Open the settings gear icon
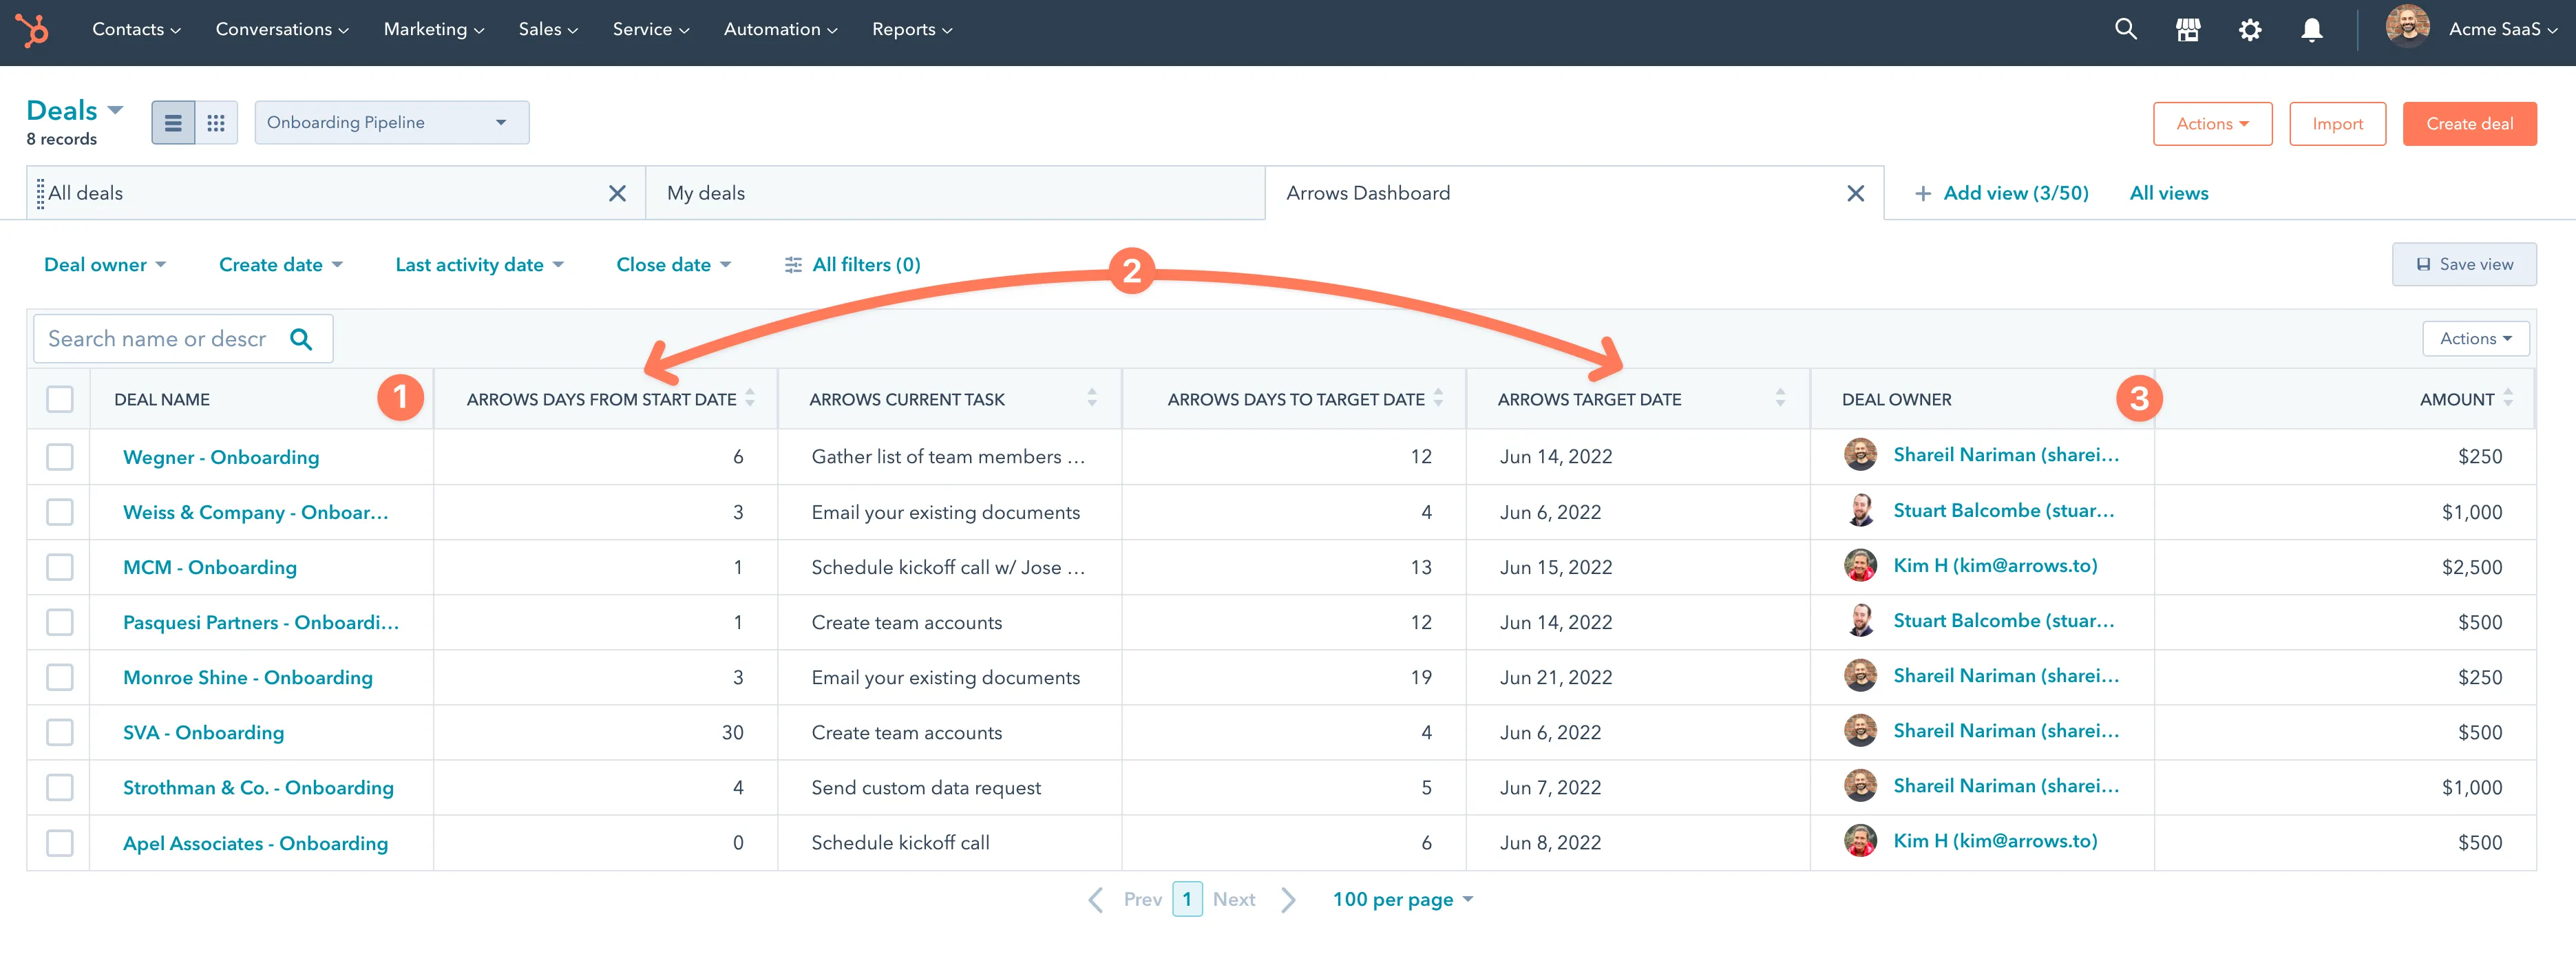Screen dimensions: 2576x954 point(2250,29)
